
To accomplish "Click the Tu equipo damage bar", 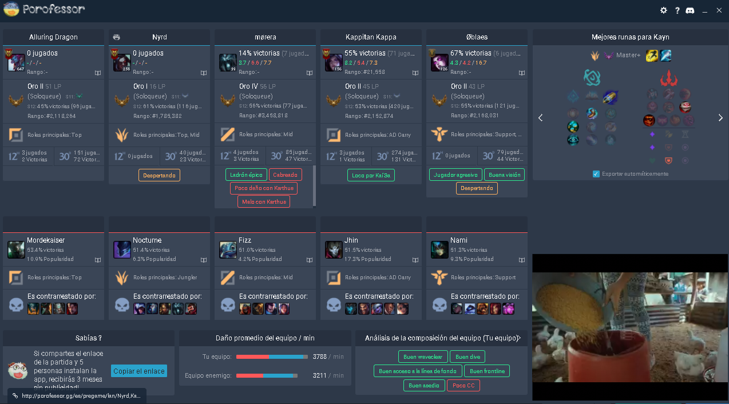I will [272, 357].
